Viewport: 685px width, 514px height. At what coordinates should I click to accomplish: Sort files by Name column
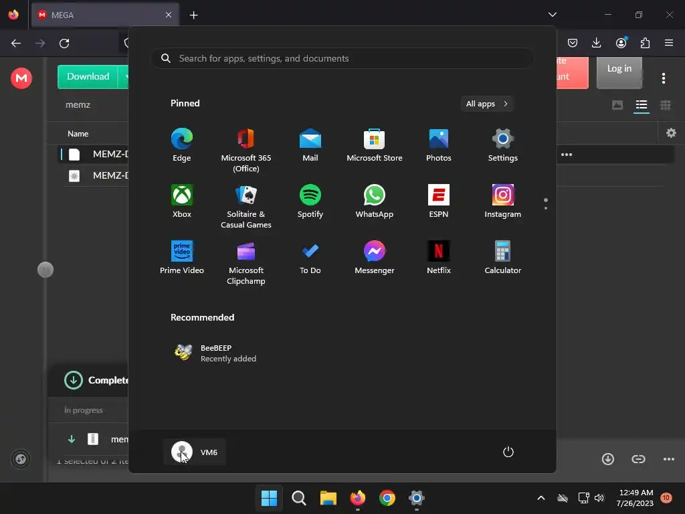pos(78,134)
